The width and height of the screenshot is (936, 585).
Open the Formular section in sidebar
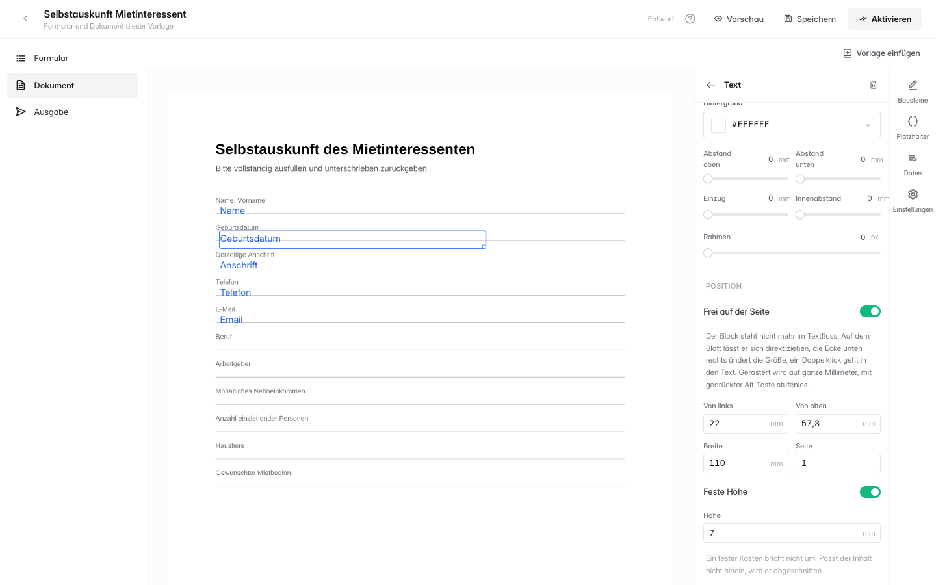[73, 58]
